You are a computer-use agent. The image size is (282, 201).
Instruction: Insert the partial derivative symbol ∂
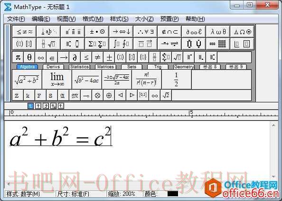[x=75, y=57]
